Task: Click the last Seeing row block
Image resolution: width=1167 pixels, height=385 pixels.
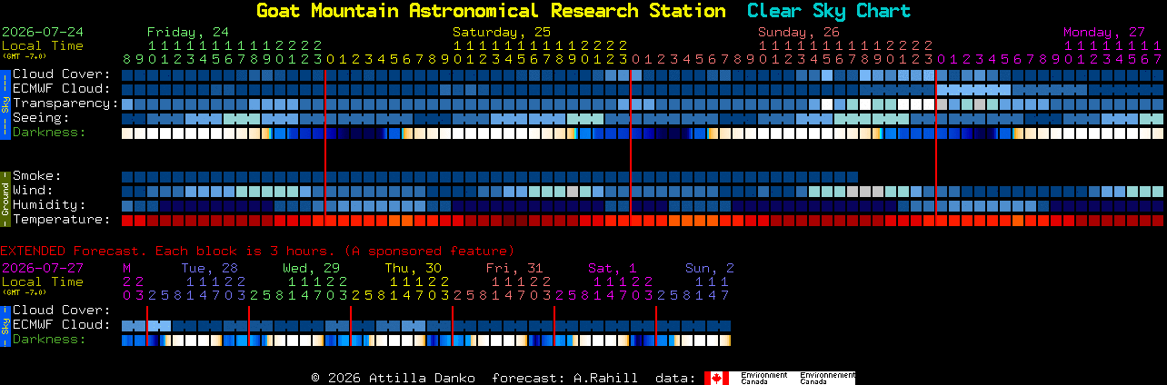Action: 1158,118
